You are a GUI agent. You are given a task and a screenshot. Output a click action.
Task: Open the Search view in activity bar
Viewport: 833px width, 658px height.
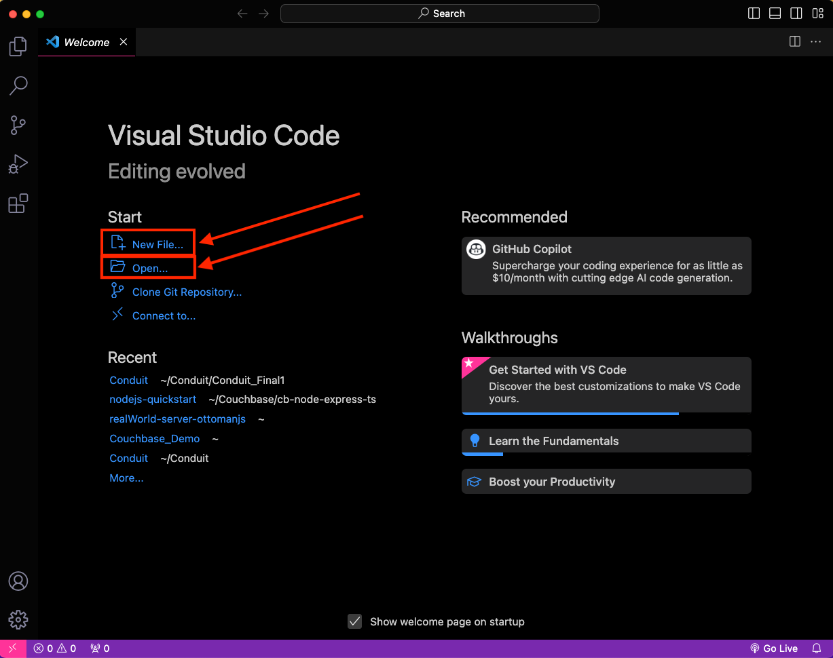(x=18, y=85)
